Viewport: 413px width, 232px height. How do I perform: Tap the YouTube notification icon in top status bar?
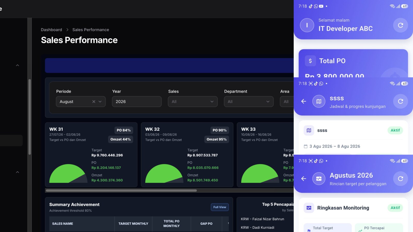pos(321,6)
